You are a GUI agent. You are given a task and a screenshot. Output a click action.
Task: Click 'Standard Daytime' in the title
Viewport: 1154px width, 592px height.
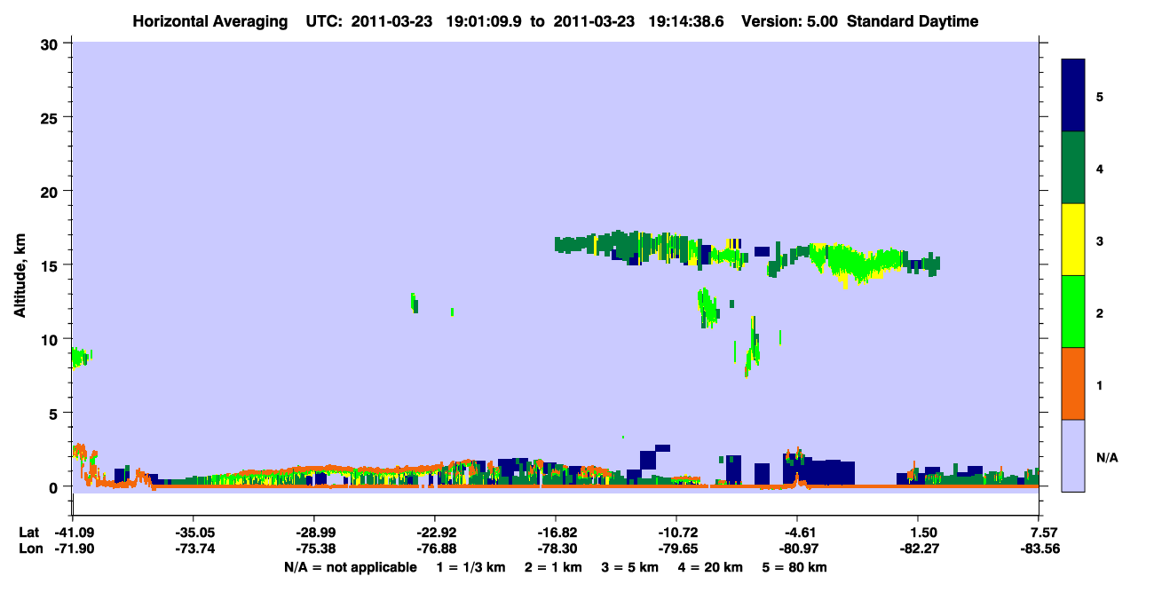tap(913, 22)
